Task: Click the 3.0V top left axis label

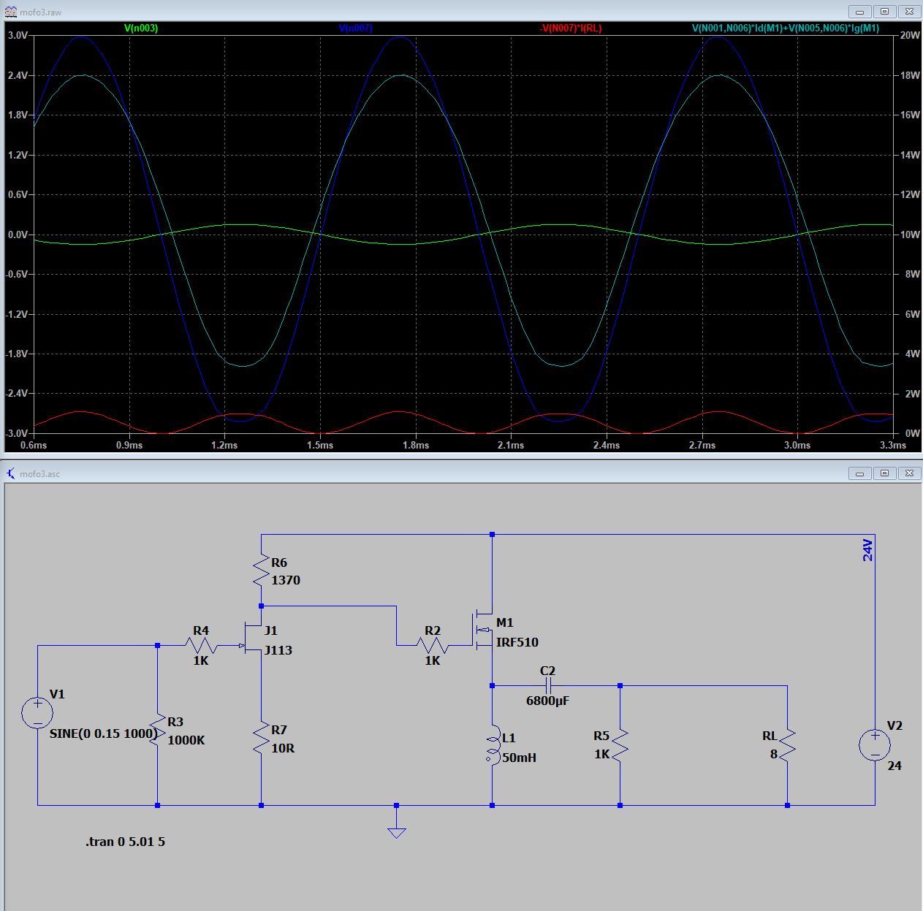Action: 18,36
